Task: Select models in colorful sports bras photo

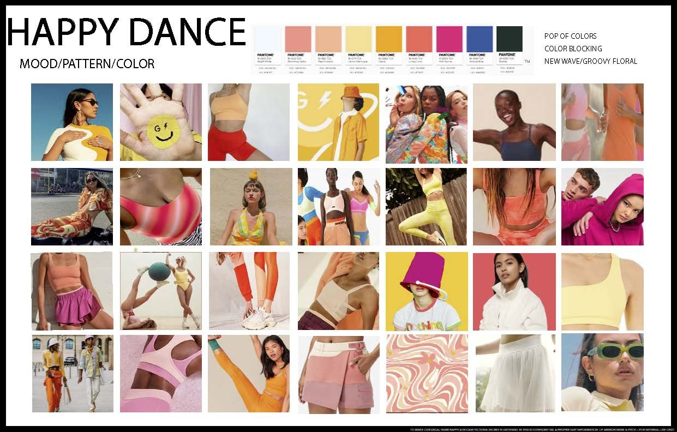Action: click(339, 207)
